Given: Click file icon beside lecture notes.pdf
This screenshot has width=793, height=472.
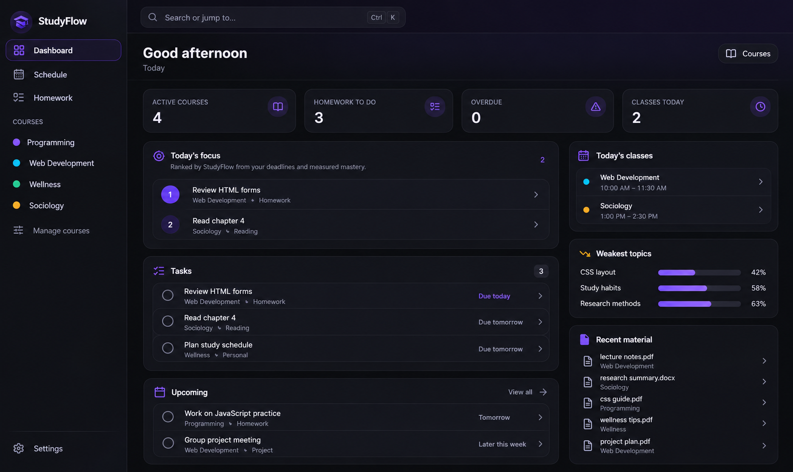Looking at the screenshot, I should (x=588, y=361).
